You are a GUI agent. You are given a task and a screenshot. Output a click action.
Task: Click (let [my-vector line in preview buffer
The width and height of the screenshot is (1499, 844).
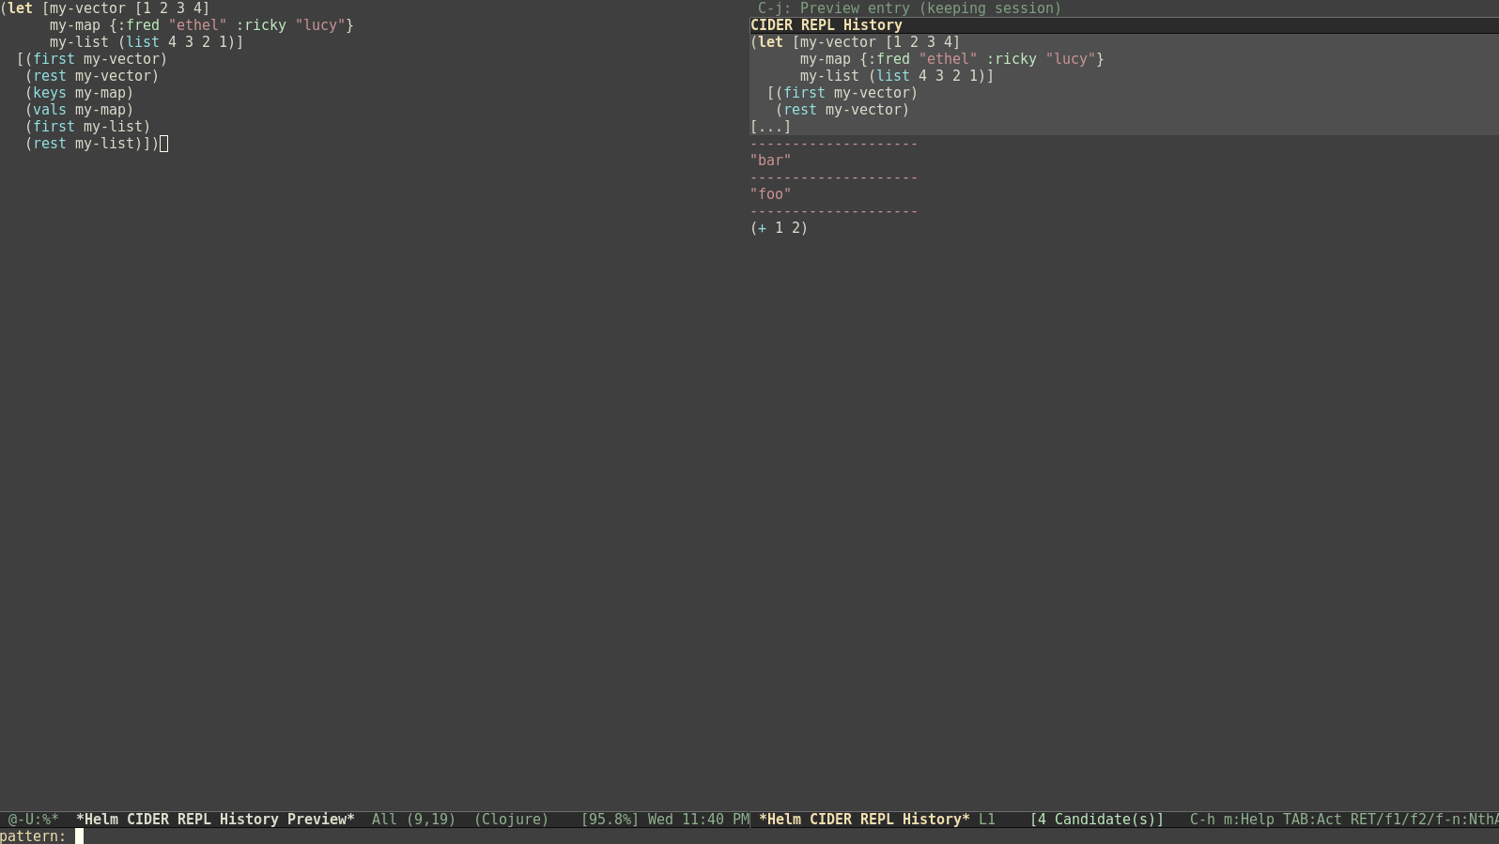(x=105, y=8)
